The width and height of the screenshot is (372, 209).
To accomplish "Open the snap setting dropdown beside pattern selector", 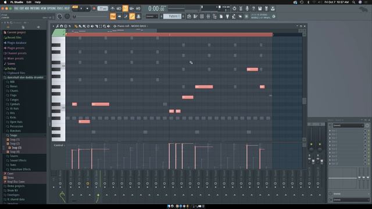I will coord(152,16).
